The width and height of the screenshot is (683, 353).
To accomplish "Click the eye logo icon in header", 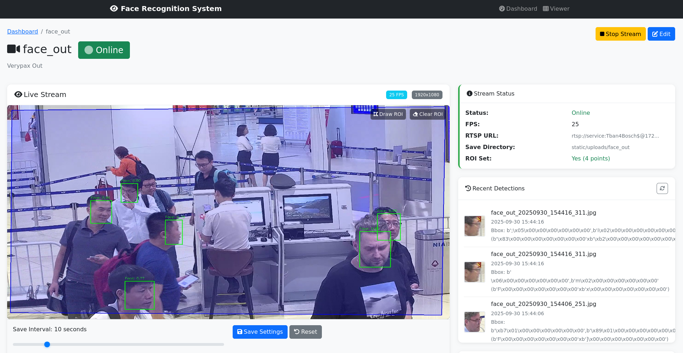I will coord(114,9).
